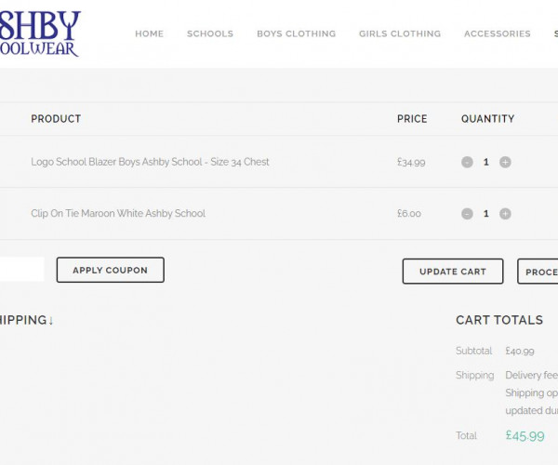Expand the Shipping calculator arrow

click(51, 321)
